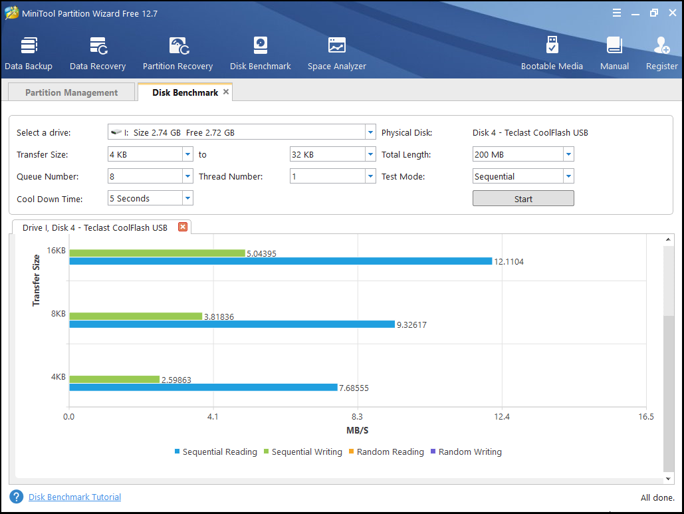Click the 4KB blue reading bar 7.68555

[x=203, y=388]
